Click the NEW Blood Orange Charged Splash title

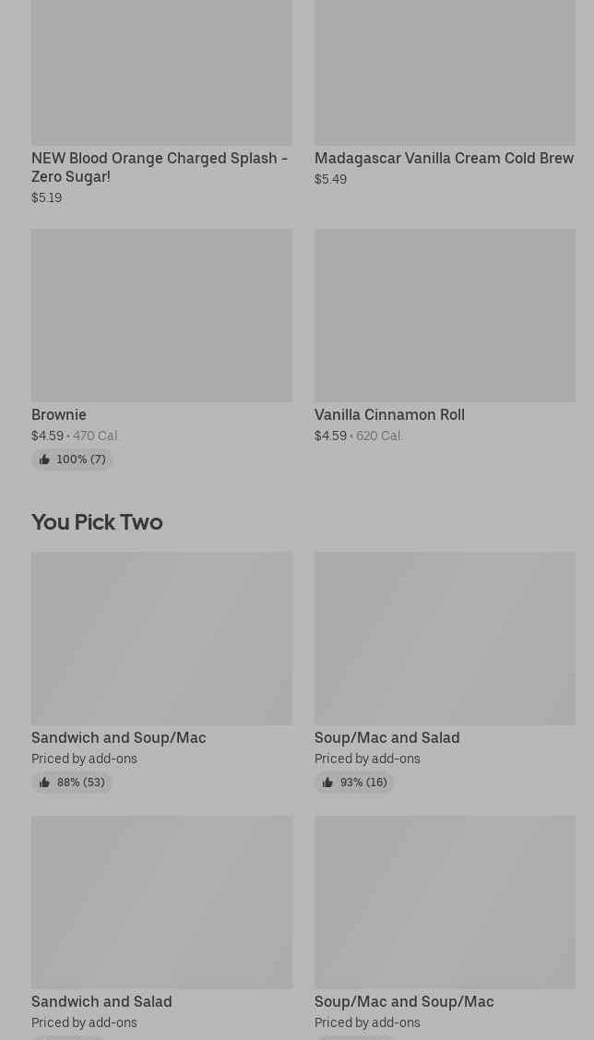coord(159,167)
